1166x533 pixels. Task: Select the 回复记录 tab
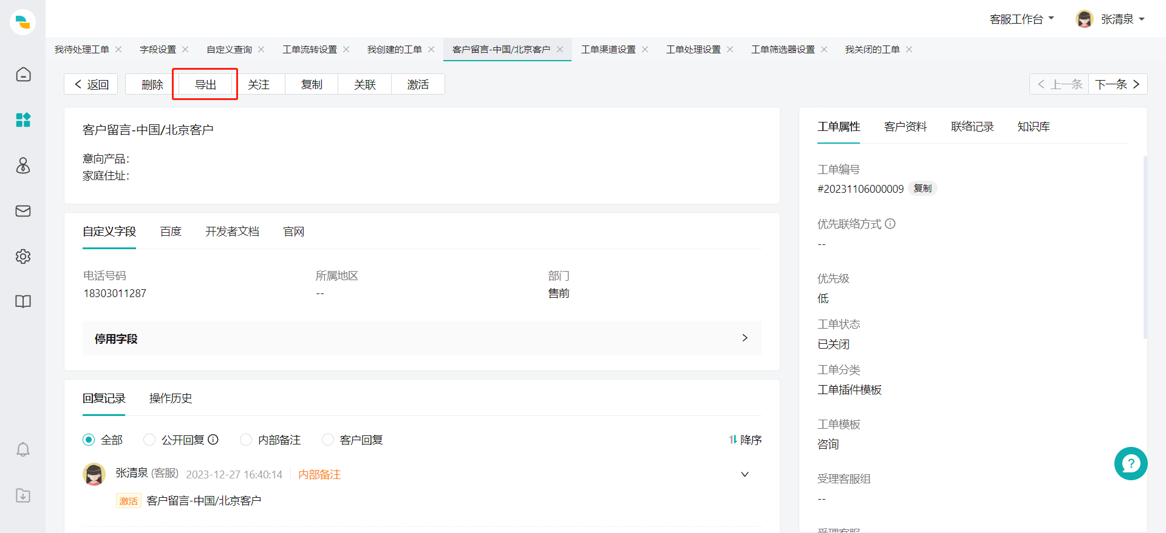104,398
